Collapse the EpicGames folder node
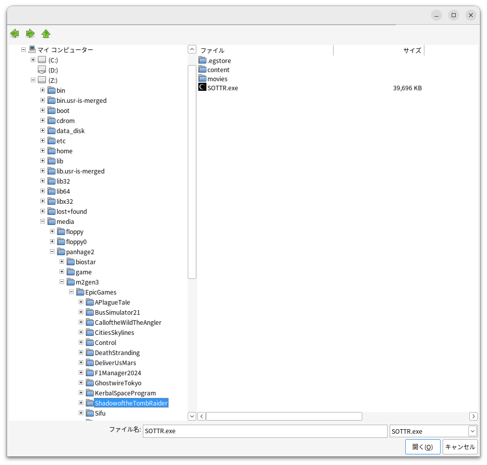This screenshot has height=465, width=487. (72, 292)
